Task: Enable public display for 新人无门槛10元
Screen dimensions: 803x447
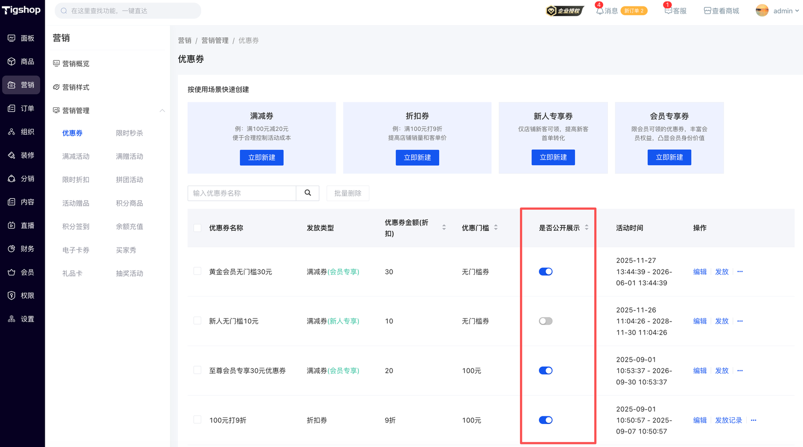Action: coord(546,321)
